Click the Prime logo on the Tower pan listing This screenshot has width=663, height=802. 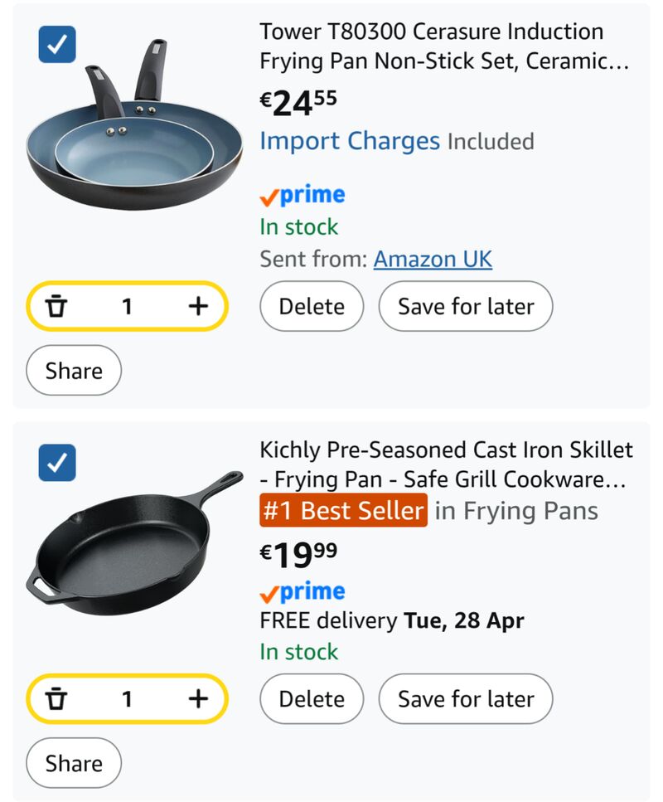coord(302,194)
